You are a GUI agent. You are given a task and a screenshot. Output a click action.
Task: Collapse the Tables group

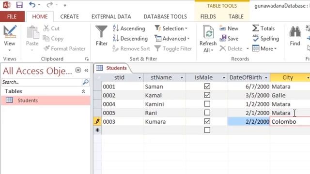[x=83, y=91]
